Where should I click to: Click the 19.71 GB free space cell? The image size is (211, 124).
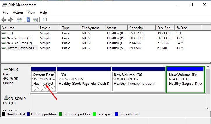(164, 33)
